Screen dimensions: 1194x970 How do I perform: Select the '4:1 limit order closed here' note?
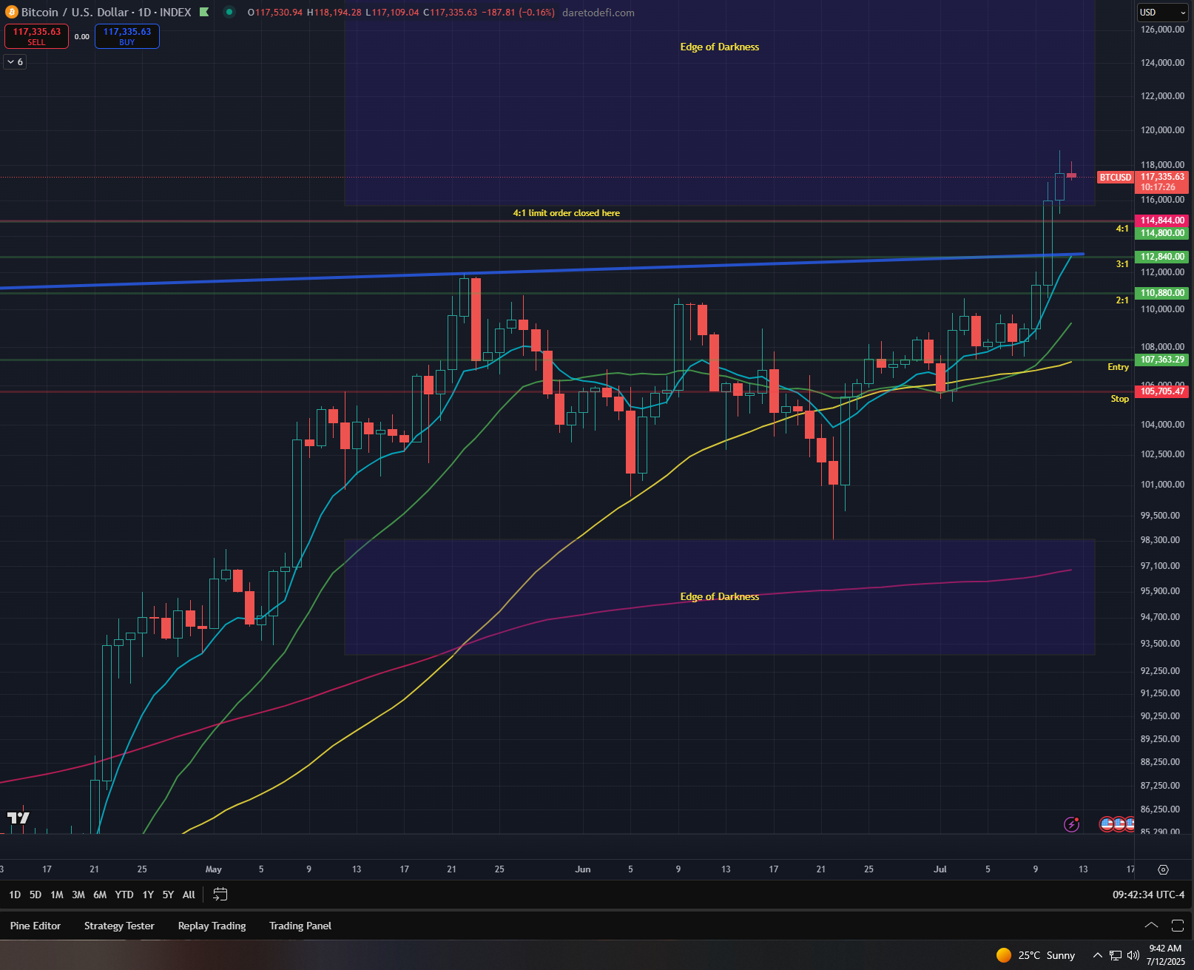click(x=567, y=213)
